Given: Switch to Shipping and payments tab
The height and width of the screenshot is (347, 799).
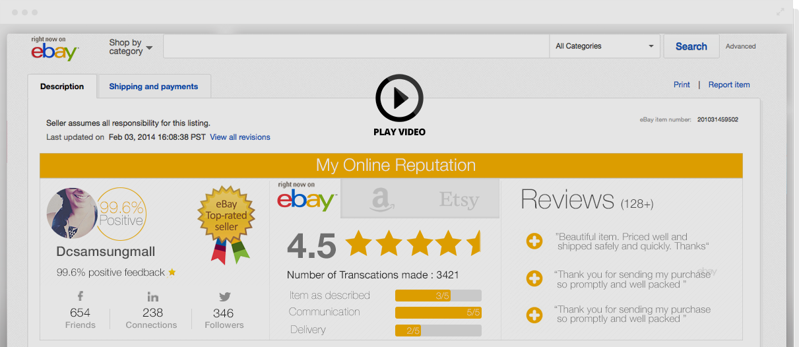Looking at the screenshot, I should (x=154, y=86).
